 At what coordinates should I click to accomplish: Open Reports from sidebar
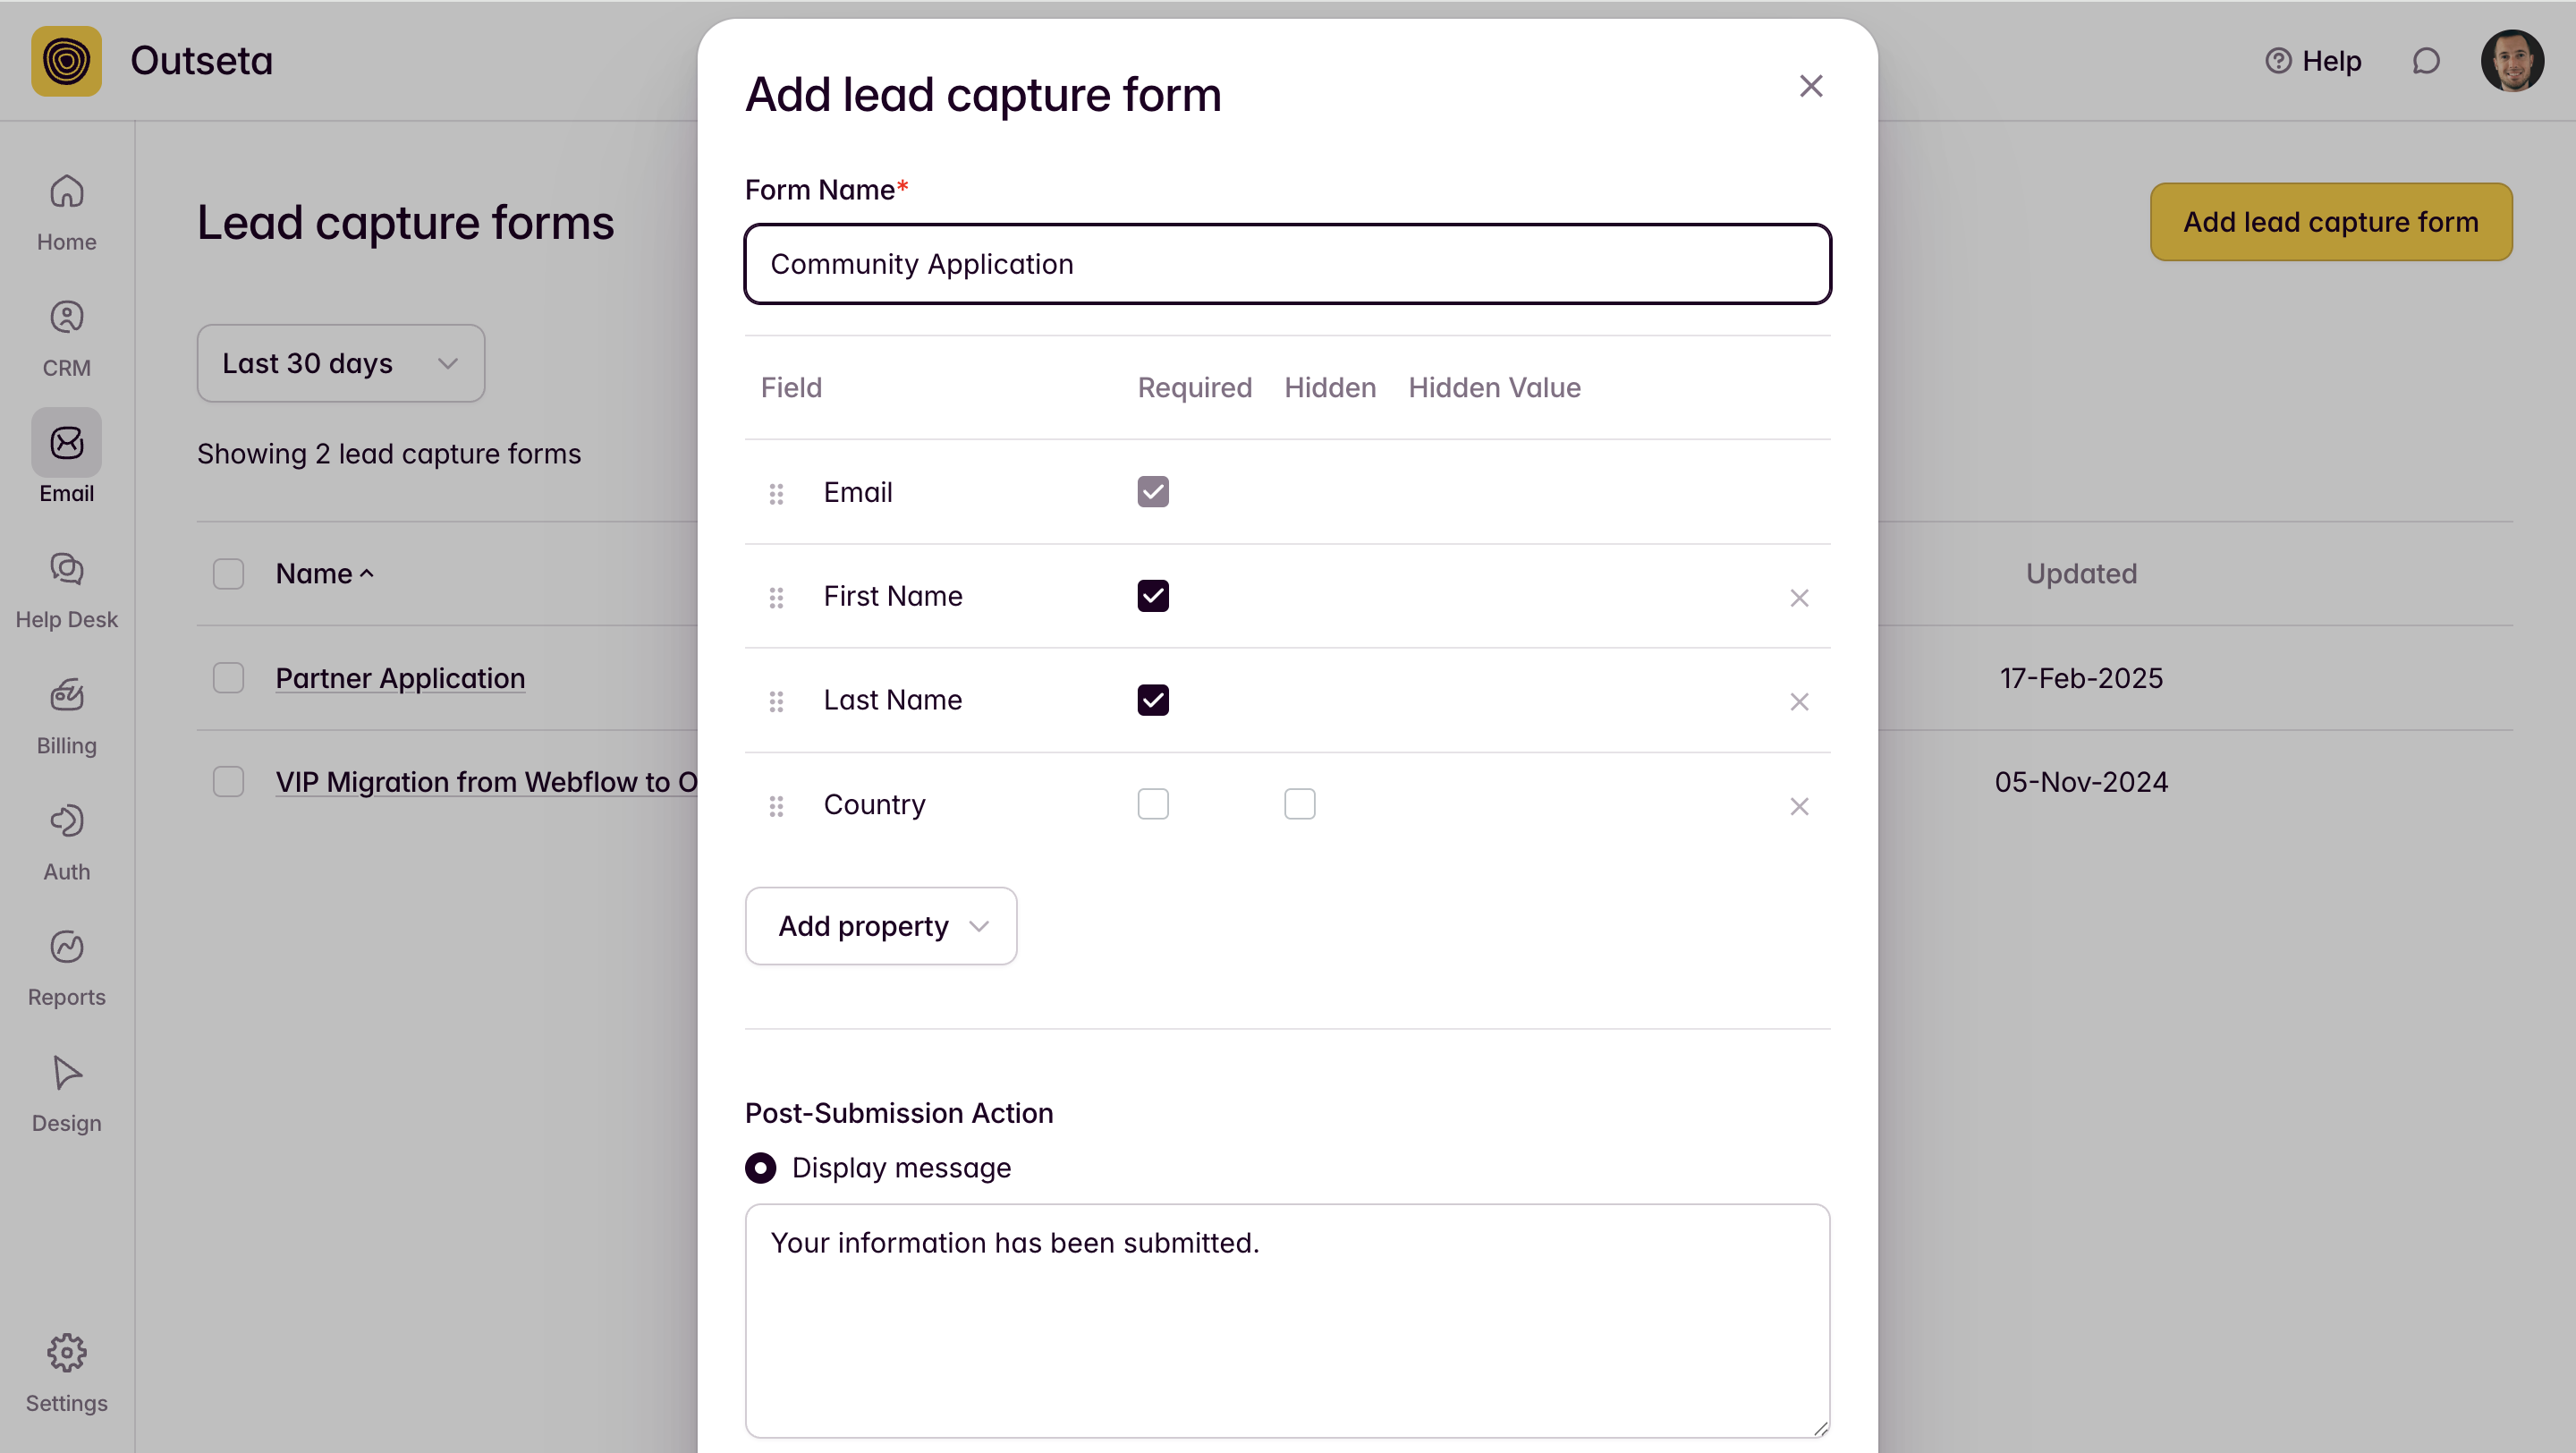[66, 967]
